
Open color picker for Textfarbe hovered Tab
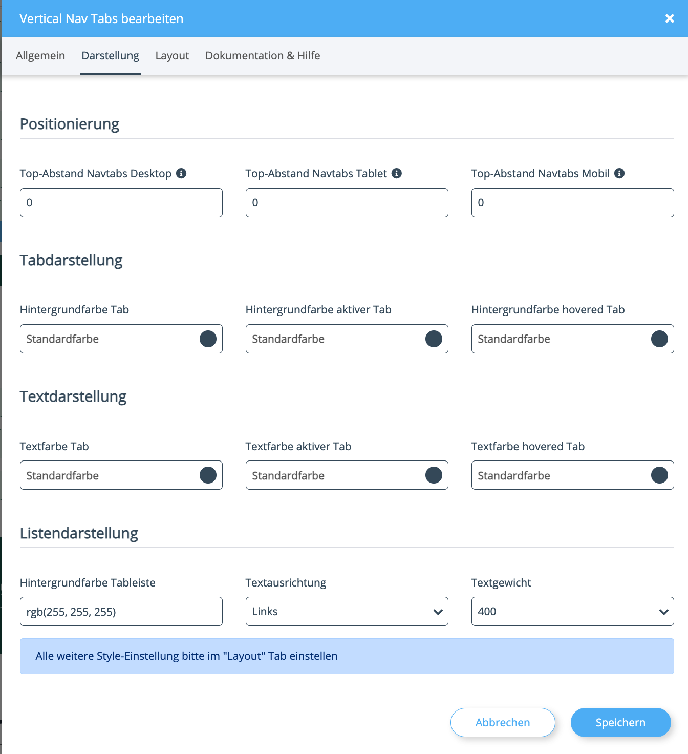(659, 475)
